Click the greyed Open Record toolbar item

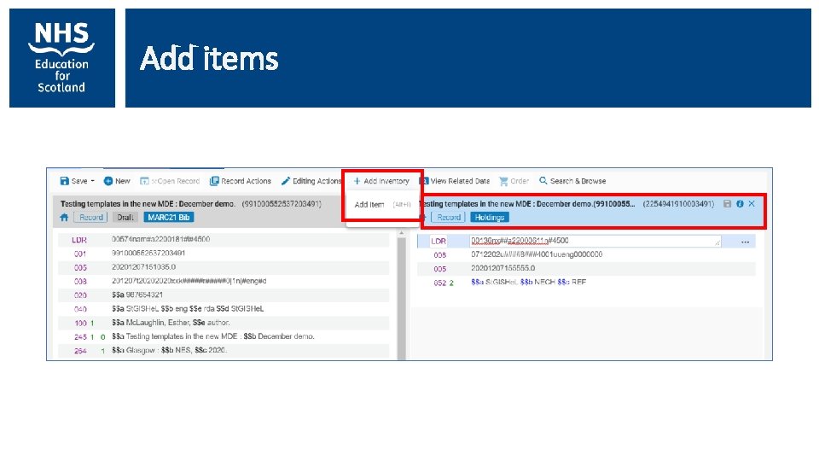(x=170, y=181)
